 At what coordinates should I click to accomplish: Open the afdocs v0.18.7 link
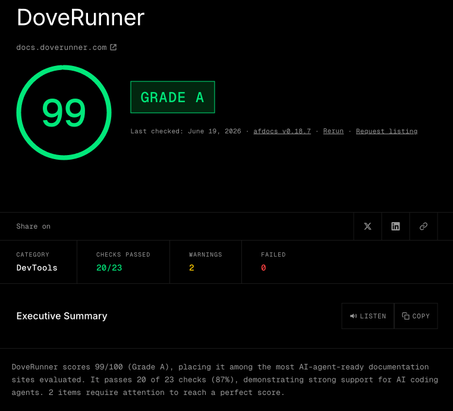click(282, 131)
